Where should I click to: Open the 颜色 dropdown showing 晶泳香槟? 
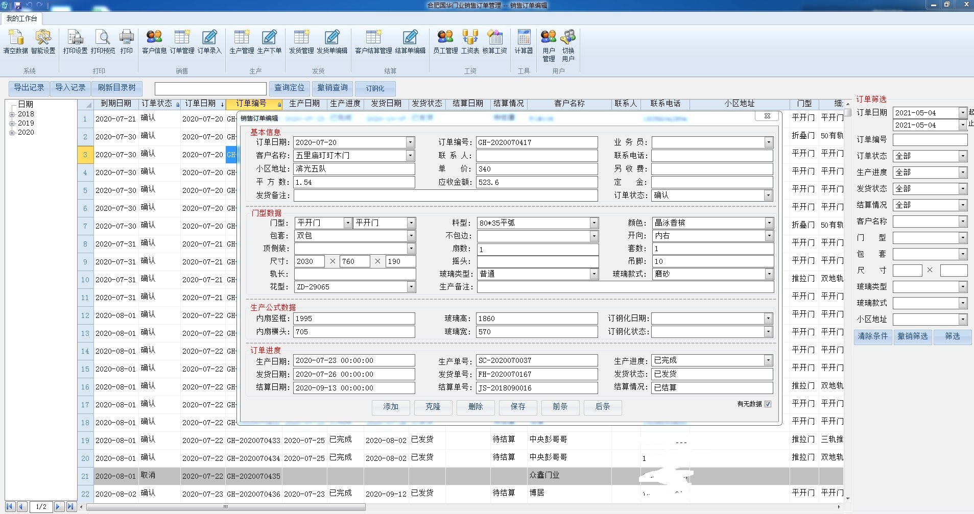(x=769, y=223)
